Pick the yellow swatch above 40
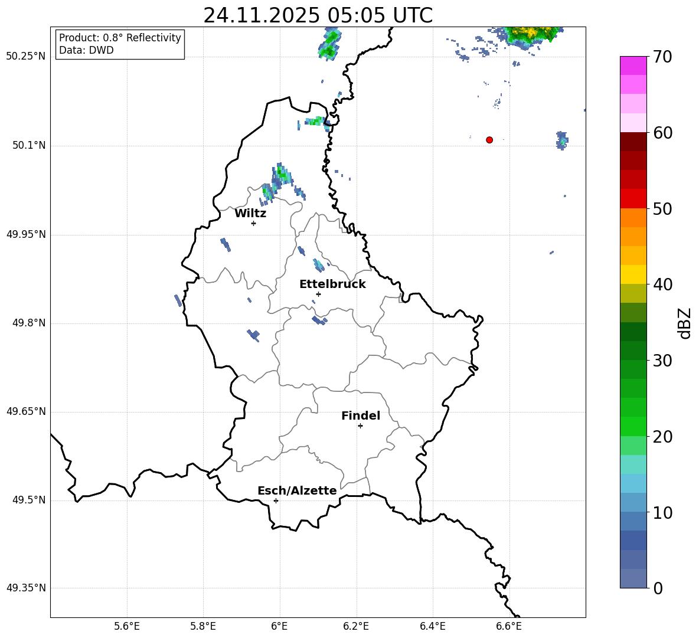 [x=633, y=274]
